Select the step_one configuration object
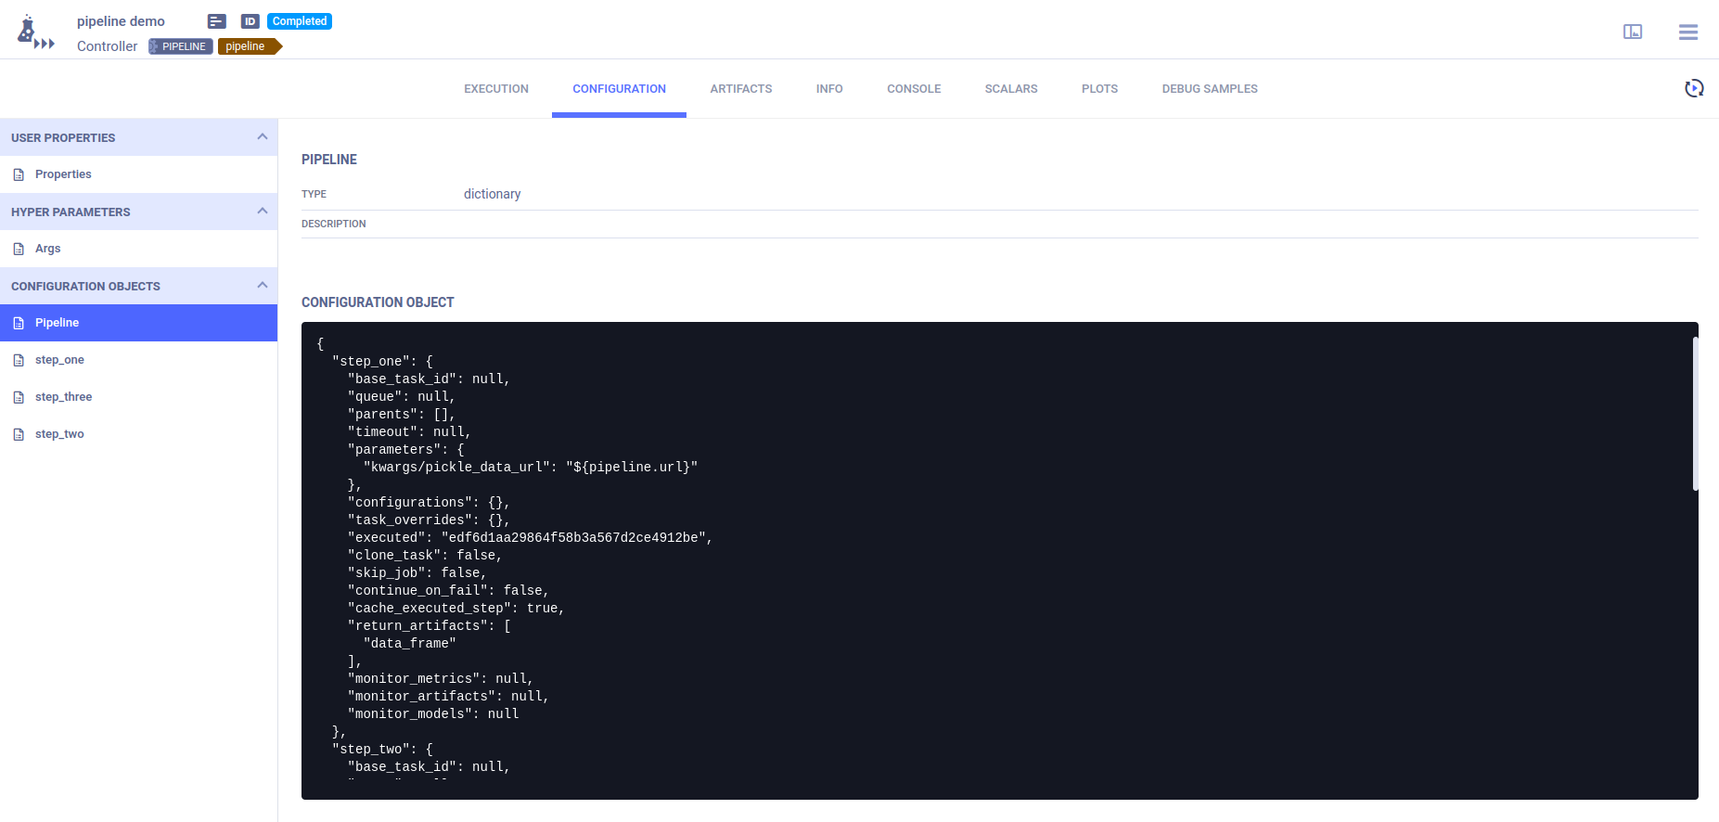 coord(59,360)
